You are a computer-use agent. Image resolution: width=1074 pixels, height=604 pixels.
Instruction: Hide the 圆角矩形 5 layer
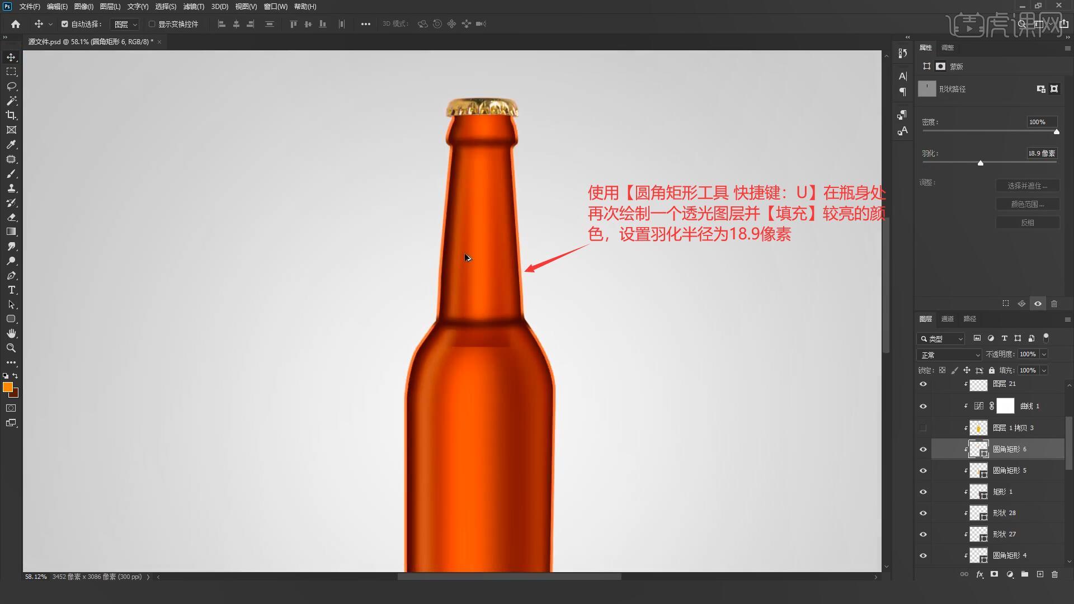coord(923,470)
